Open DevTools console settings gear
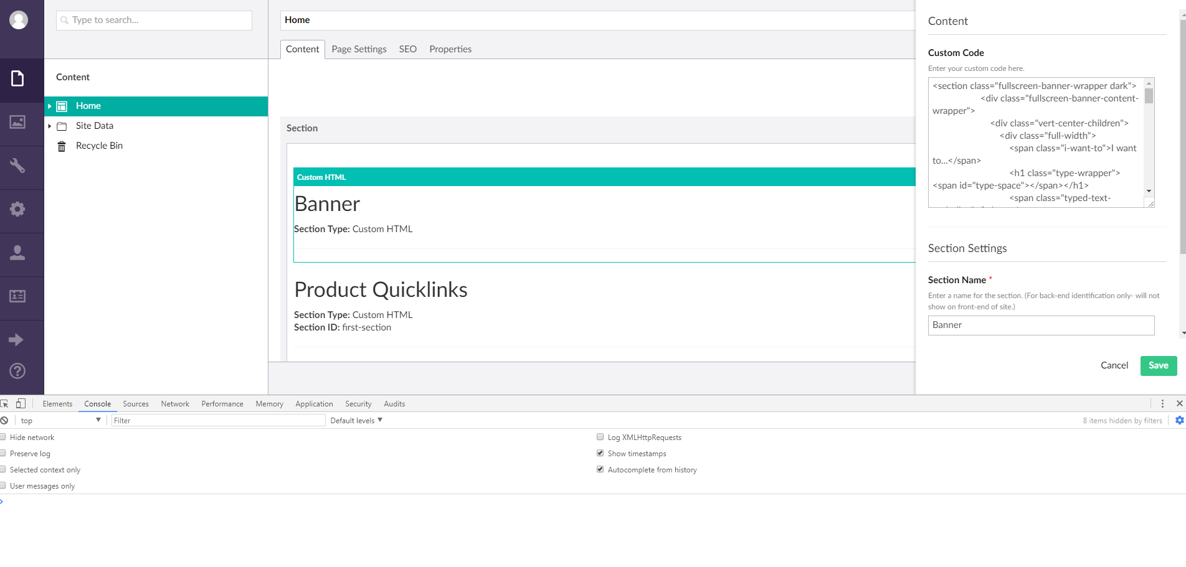The width and height of the screenshot is (1186, 567). [x=1179, y=420]
